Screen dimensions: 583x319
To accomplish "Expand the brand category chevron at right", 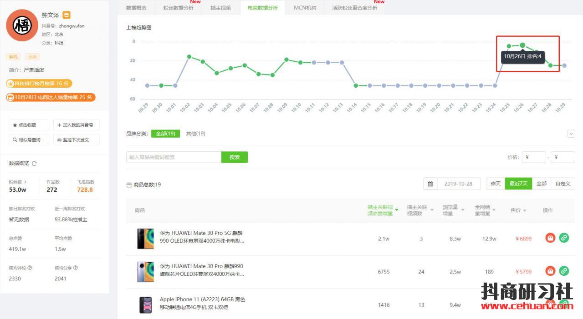I will pyautogui.click(x=571, y=134).
